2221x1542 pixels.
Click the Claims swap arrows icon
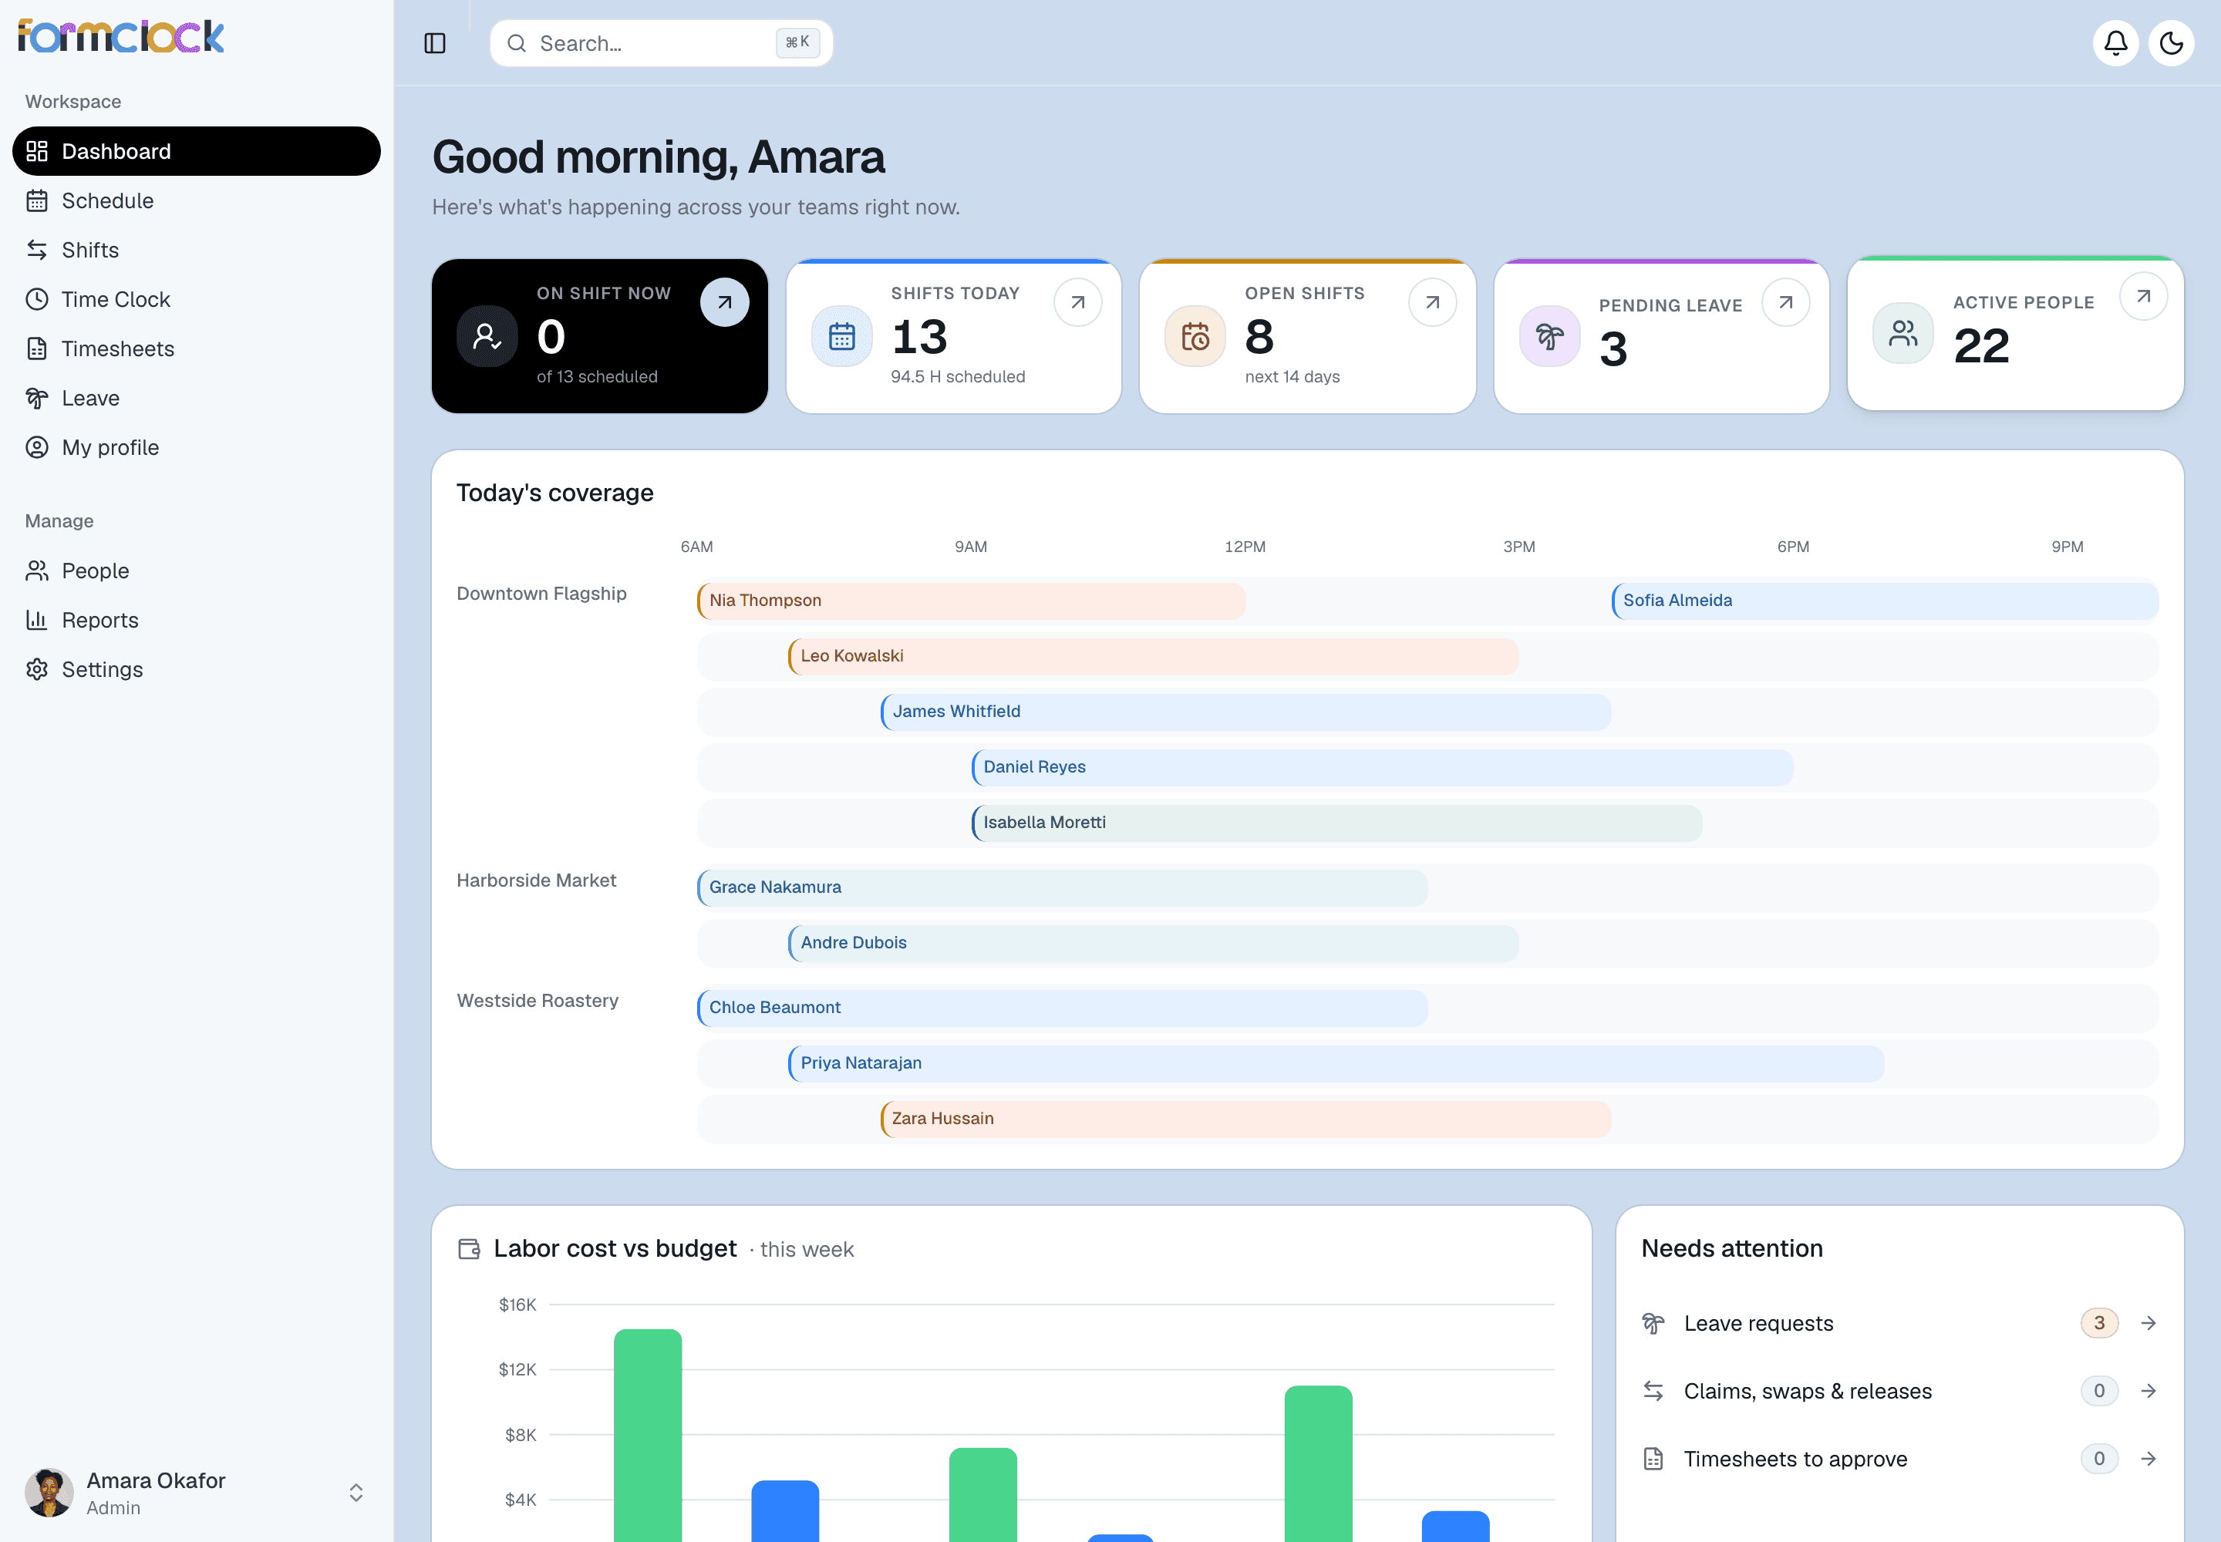pos(1653,1392)
